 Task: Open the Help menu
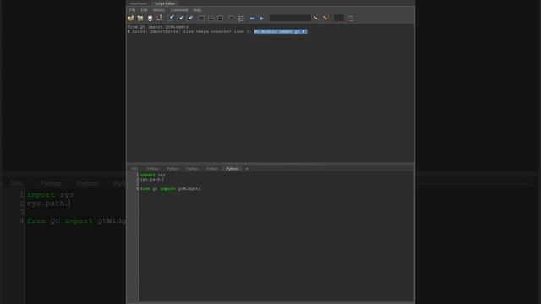point(197,10)
